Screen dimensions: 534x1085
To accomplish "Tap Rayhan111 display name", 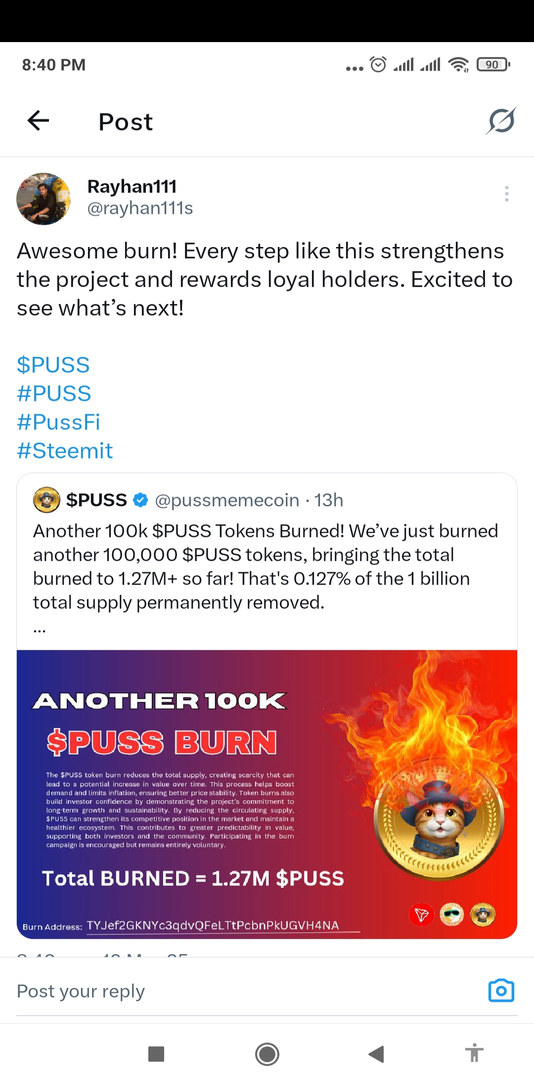I will click(x=132, y=187).
